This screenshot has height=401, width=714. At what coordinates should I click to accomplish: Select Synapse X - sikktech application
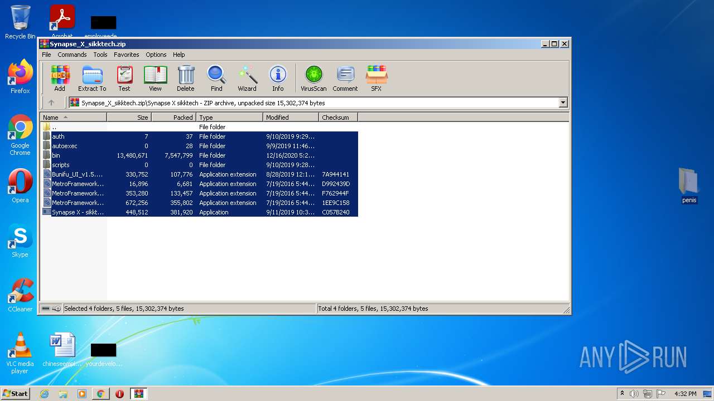click(199, 212)
